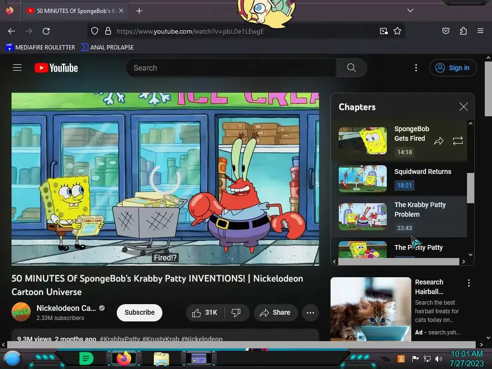
Task: Open the Nickelodeon Ca... channel name link
Action: tap(66, 308)
